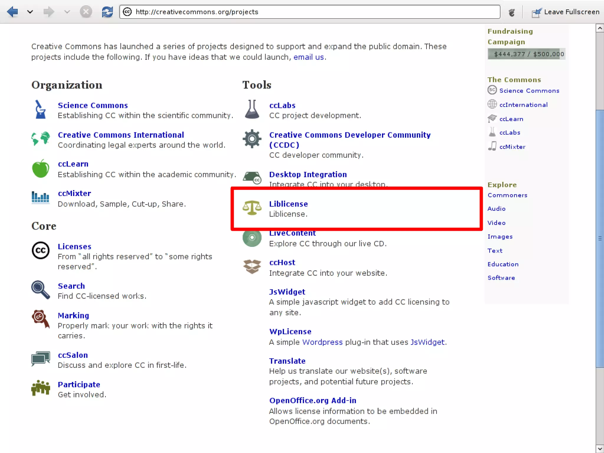This screenshot has width=604, height=453.
Task: Click the Reload page icon
Action: [107, 12]
